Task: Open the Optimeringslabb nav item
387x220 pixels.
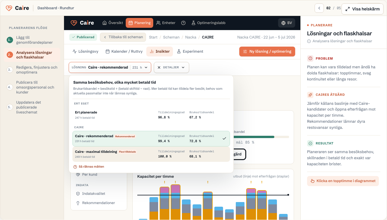Action: pyautogui.click(x=208, y=23)
